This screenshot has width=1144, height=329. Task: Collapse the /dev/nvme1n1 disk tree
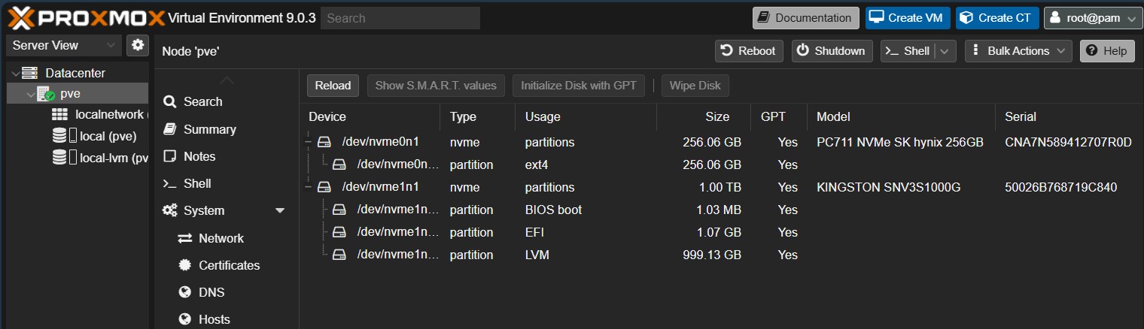tap(308, 187)
